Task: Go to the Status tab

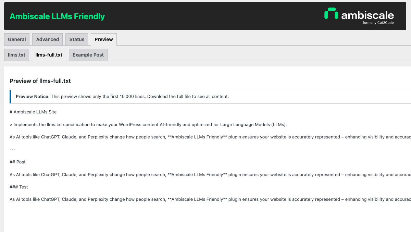Action: (x=77, y=39)
